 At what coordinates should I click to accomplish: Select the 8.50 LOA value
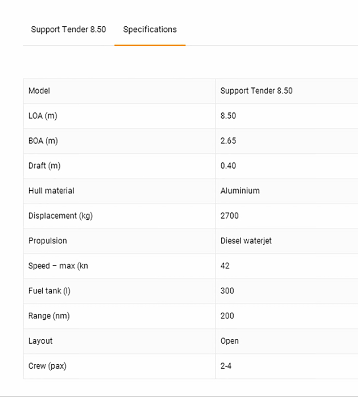[x=228, y=116]
